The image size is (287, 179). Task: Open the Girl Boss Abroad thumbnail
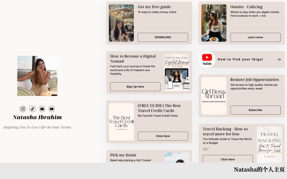[x=214, y=96]
